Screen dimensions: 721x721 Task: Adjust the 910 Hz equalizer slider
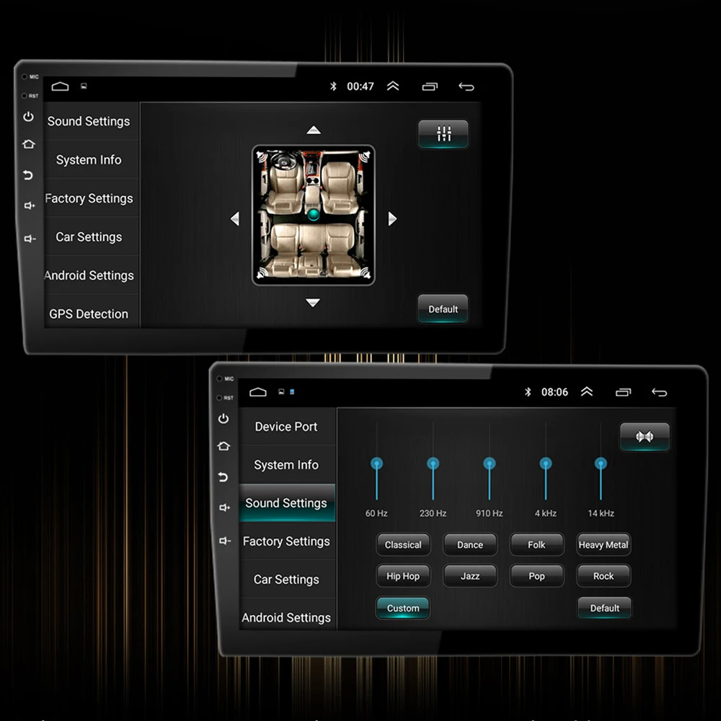tap(490, 463)
